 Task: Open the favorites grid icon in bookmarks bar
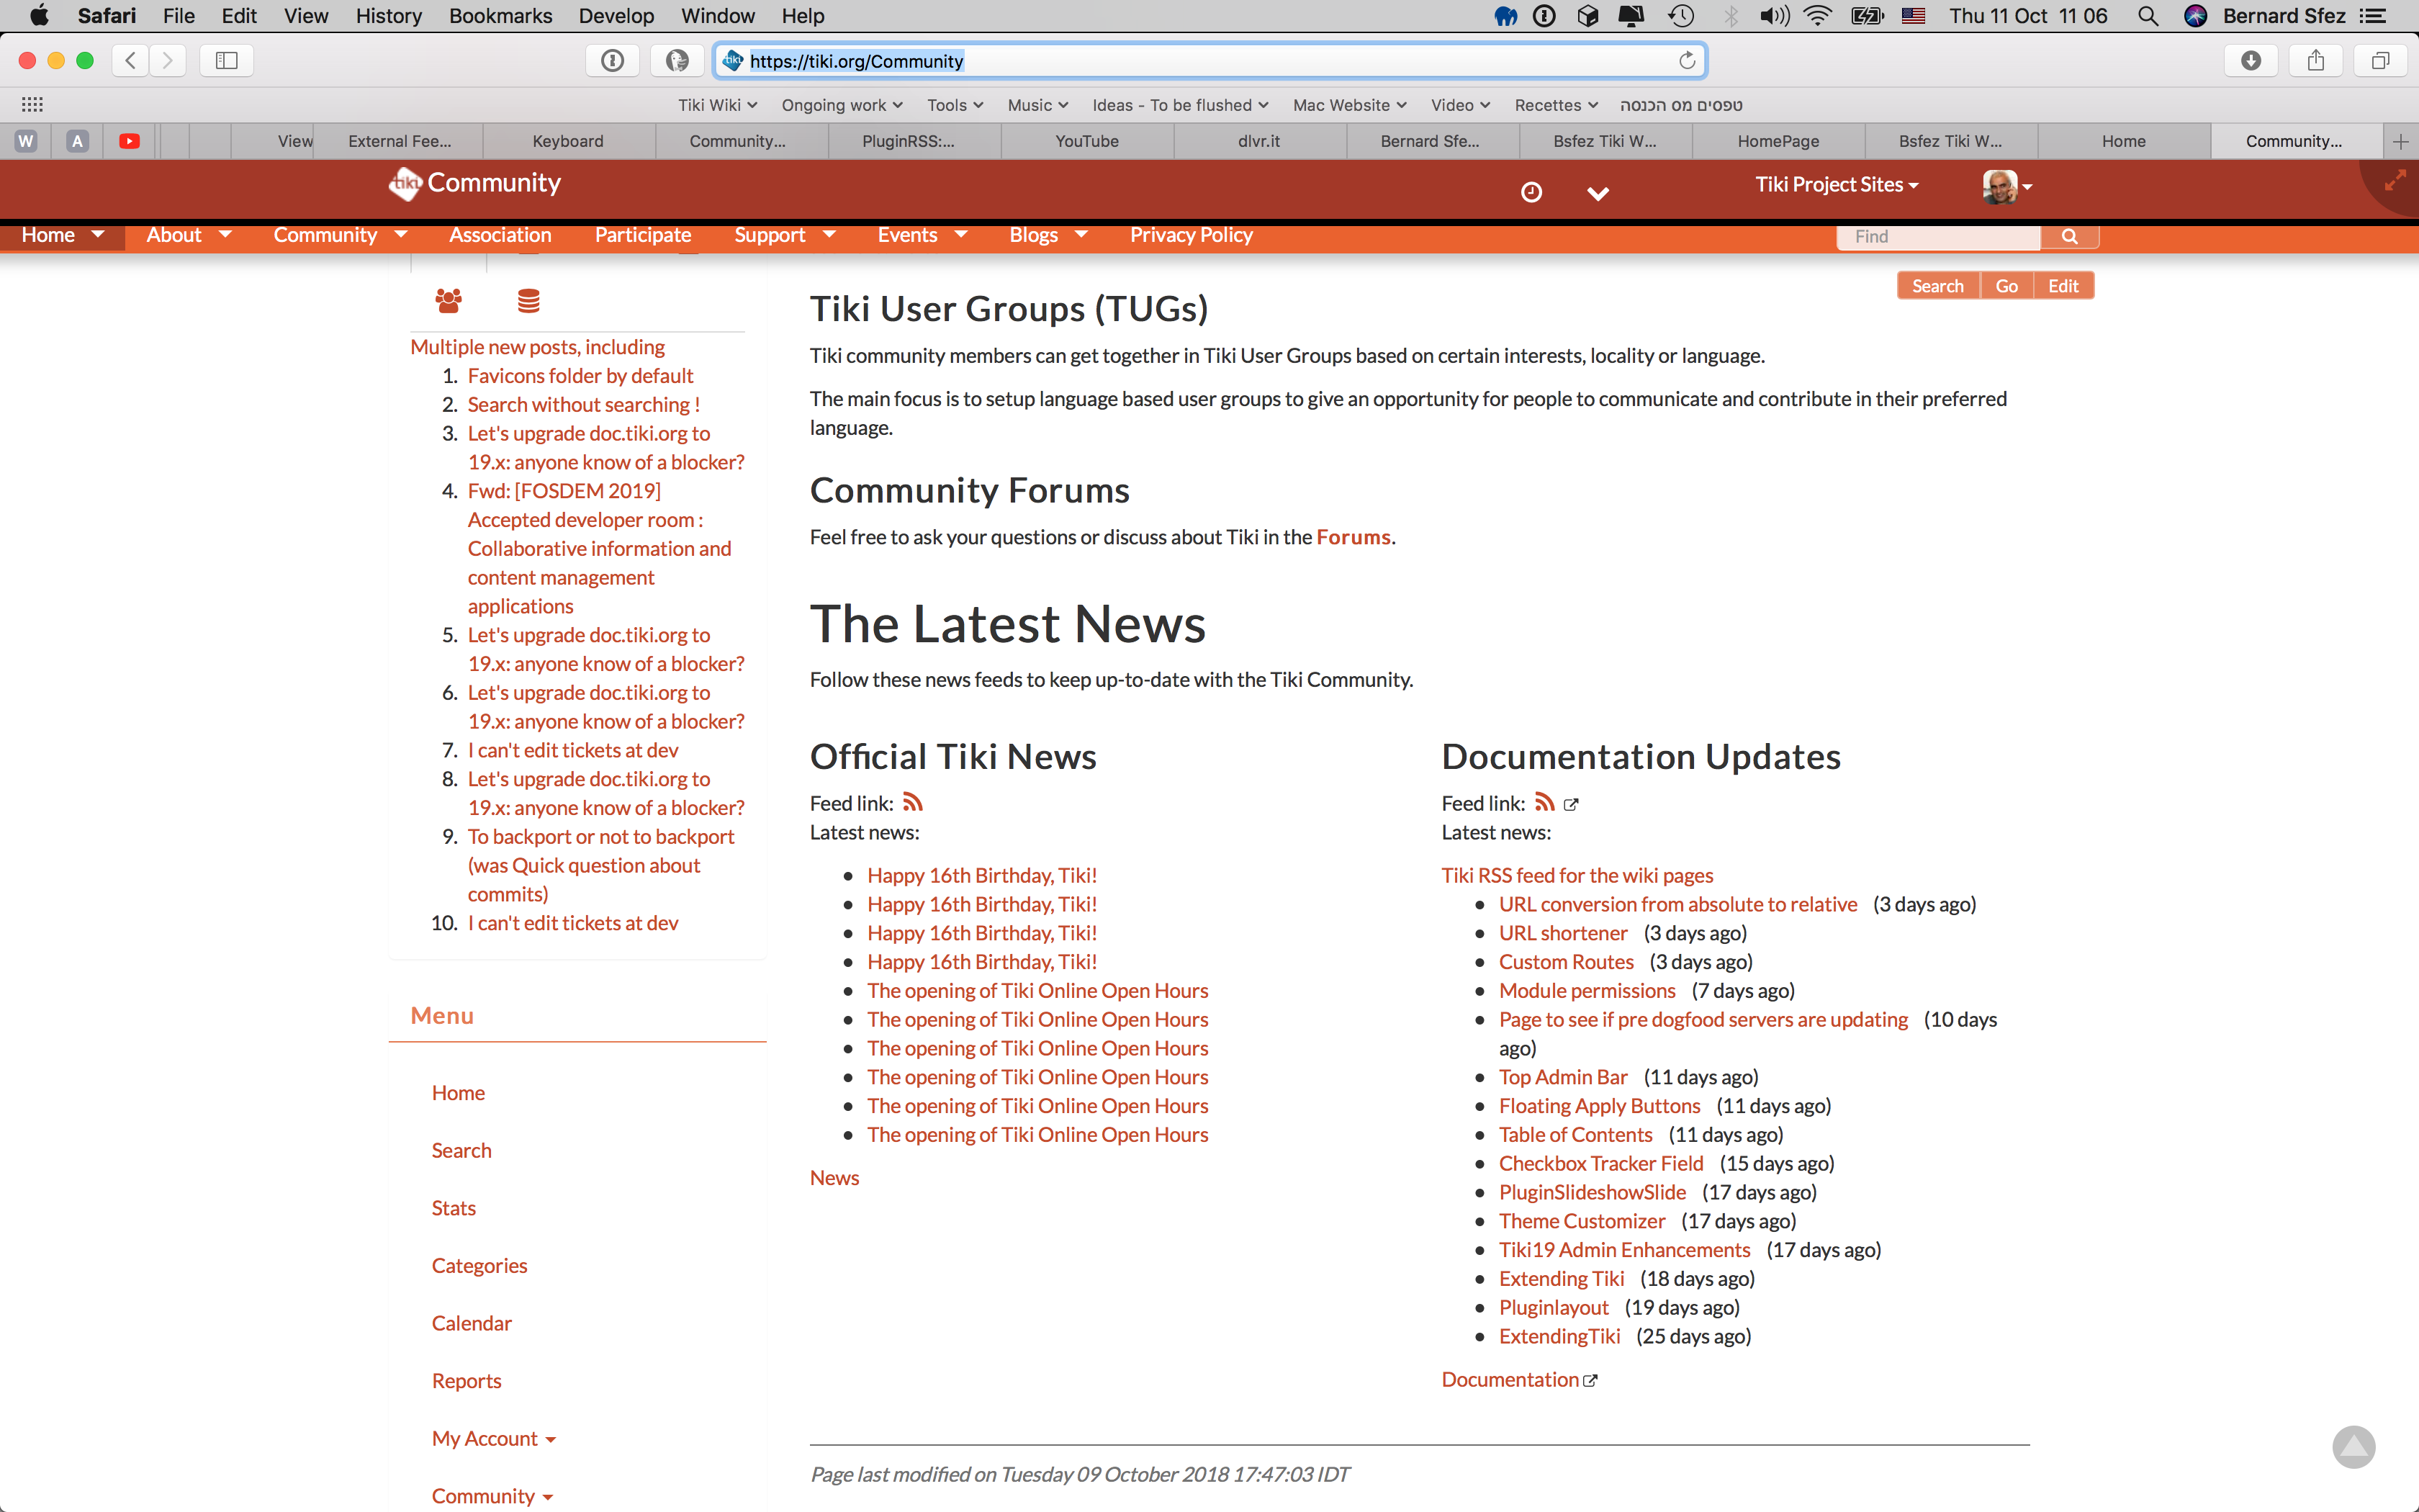(x=32, y=104)
